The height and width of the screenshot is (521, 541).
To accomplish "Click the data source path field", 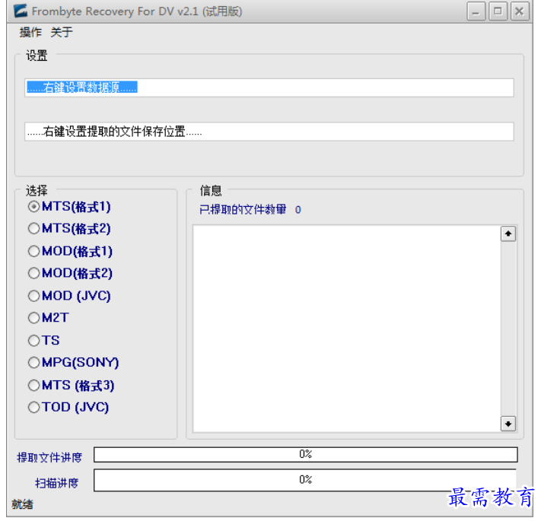I will tap(269, 87).
